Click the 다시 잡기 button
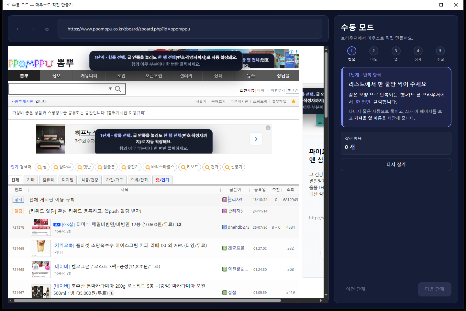This screenshot has height=311, width=466. [396, 165]
